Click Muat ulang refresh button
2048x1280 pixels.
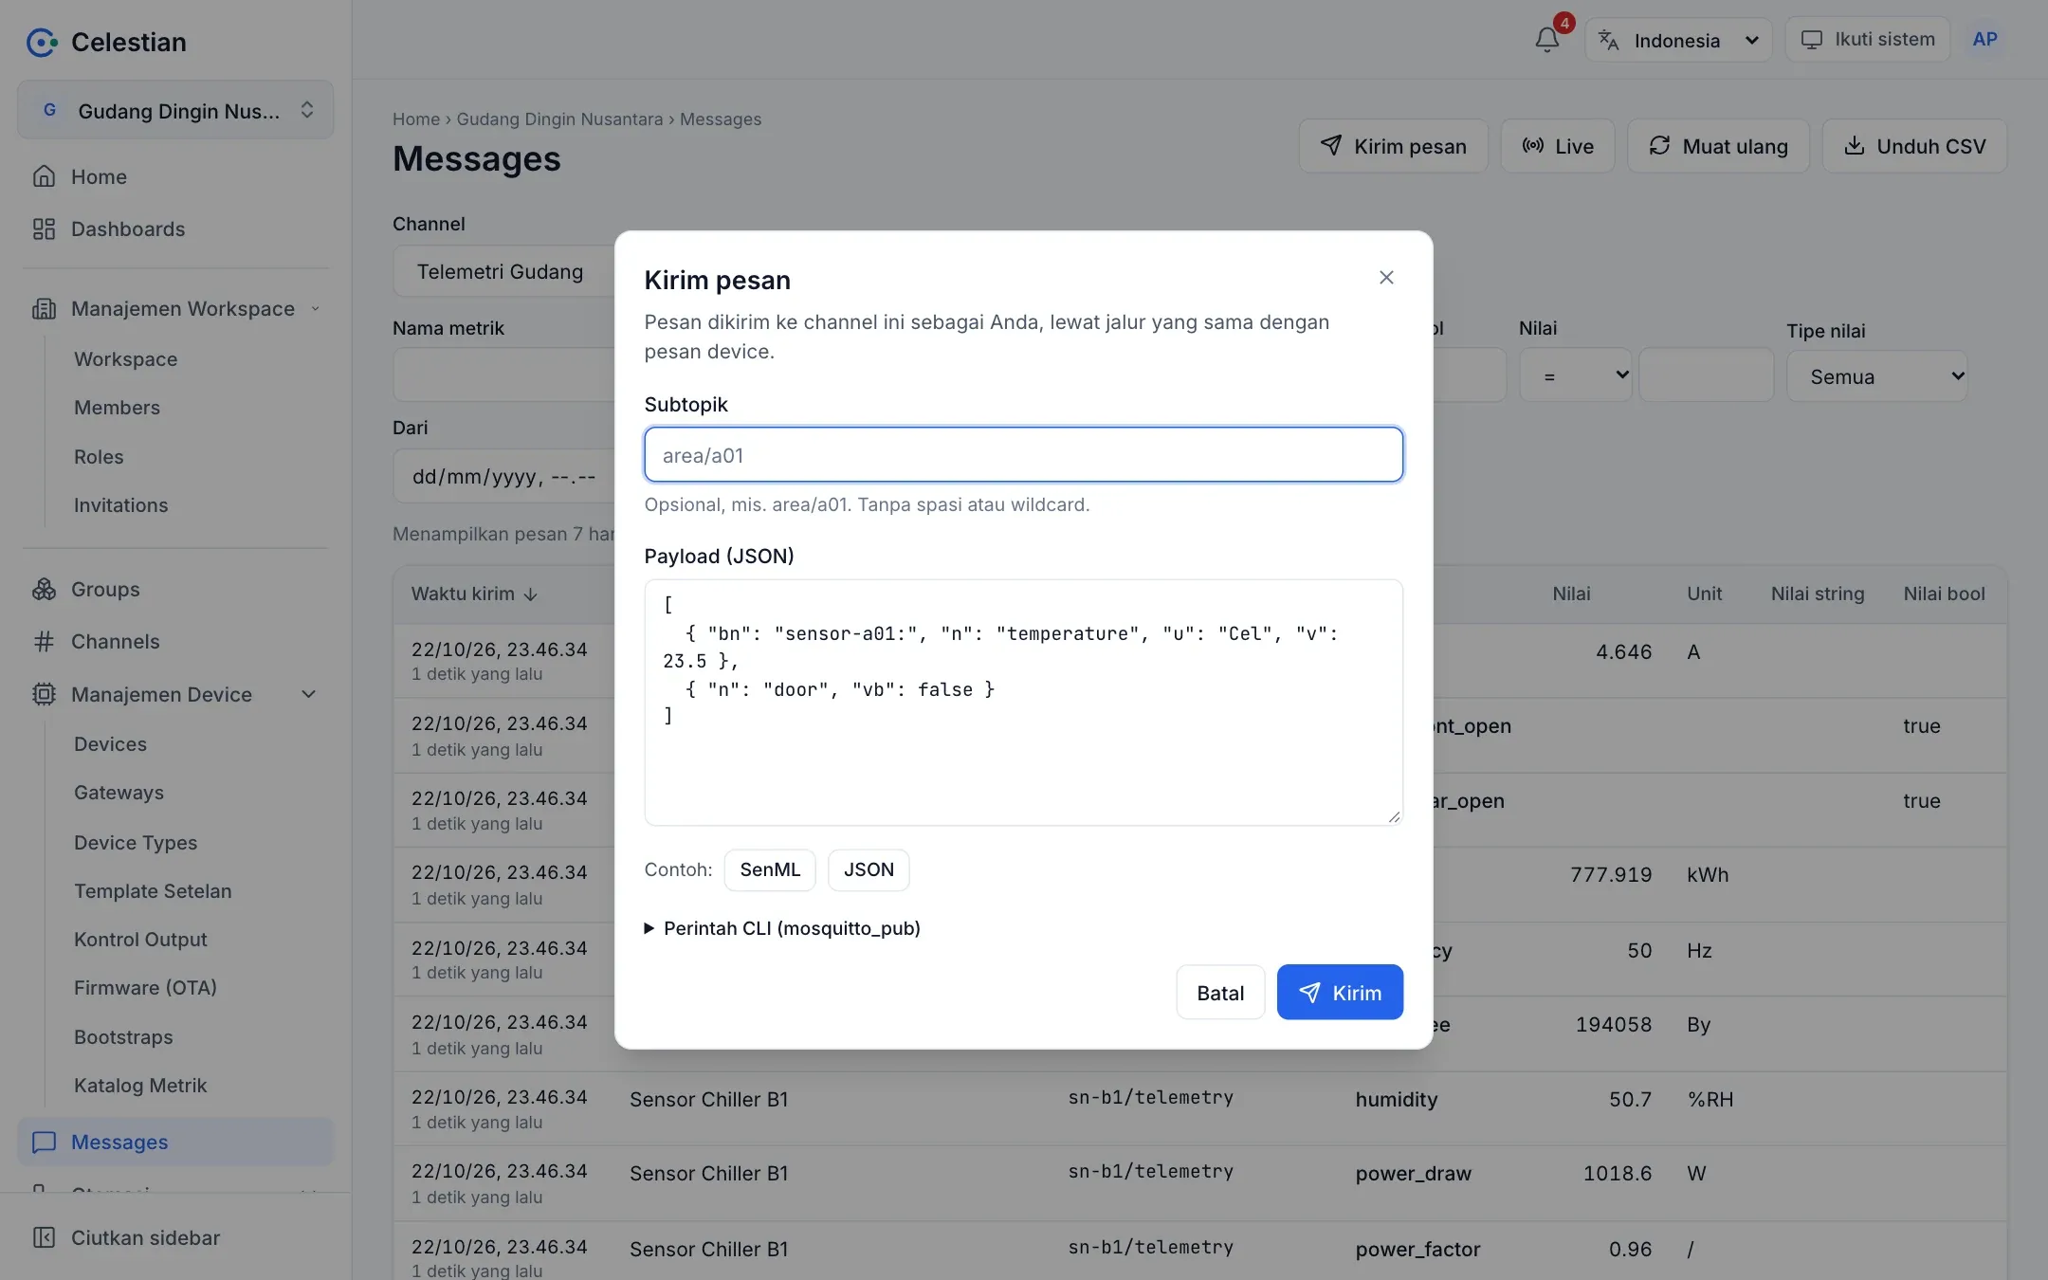coord(1718,146)
